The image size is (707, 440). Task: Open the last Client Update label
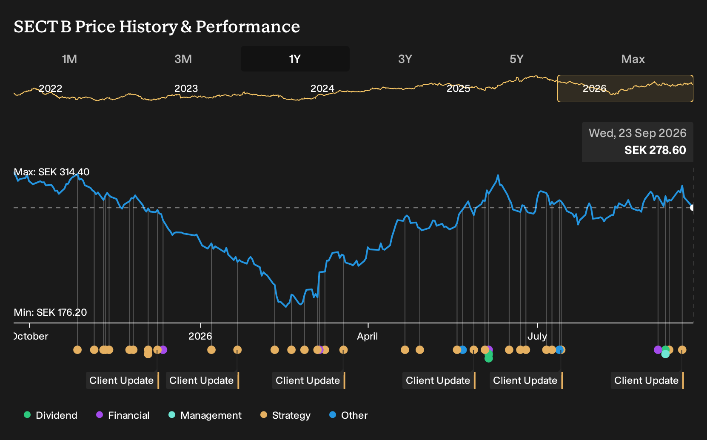pyautogui.click(x=647, y=380)
